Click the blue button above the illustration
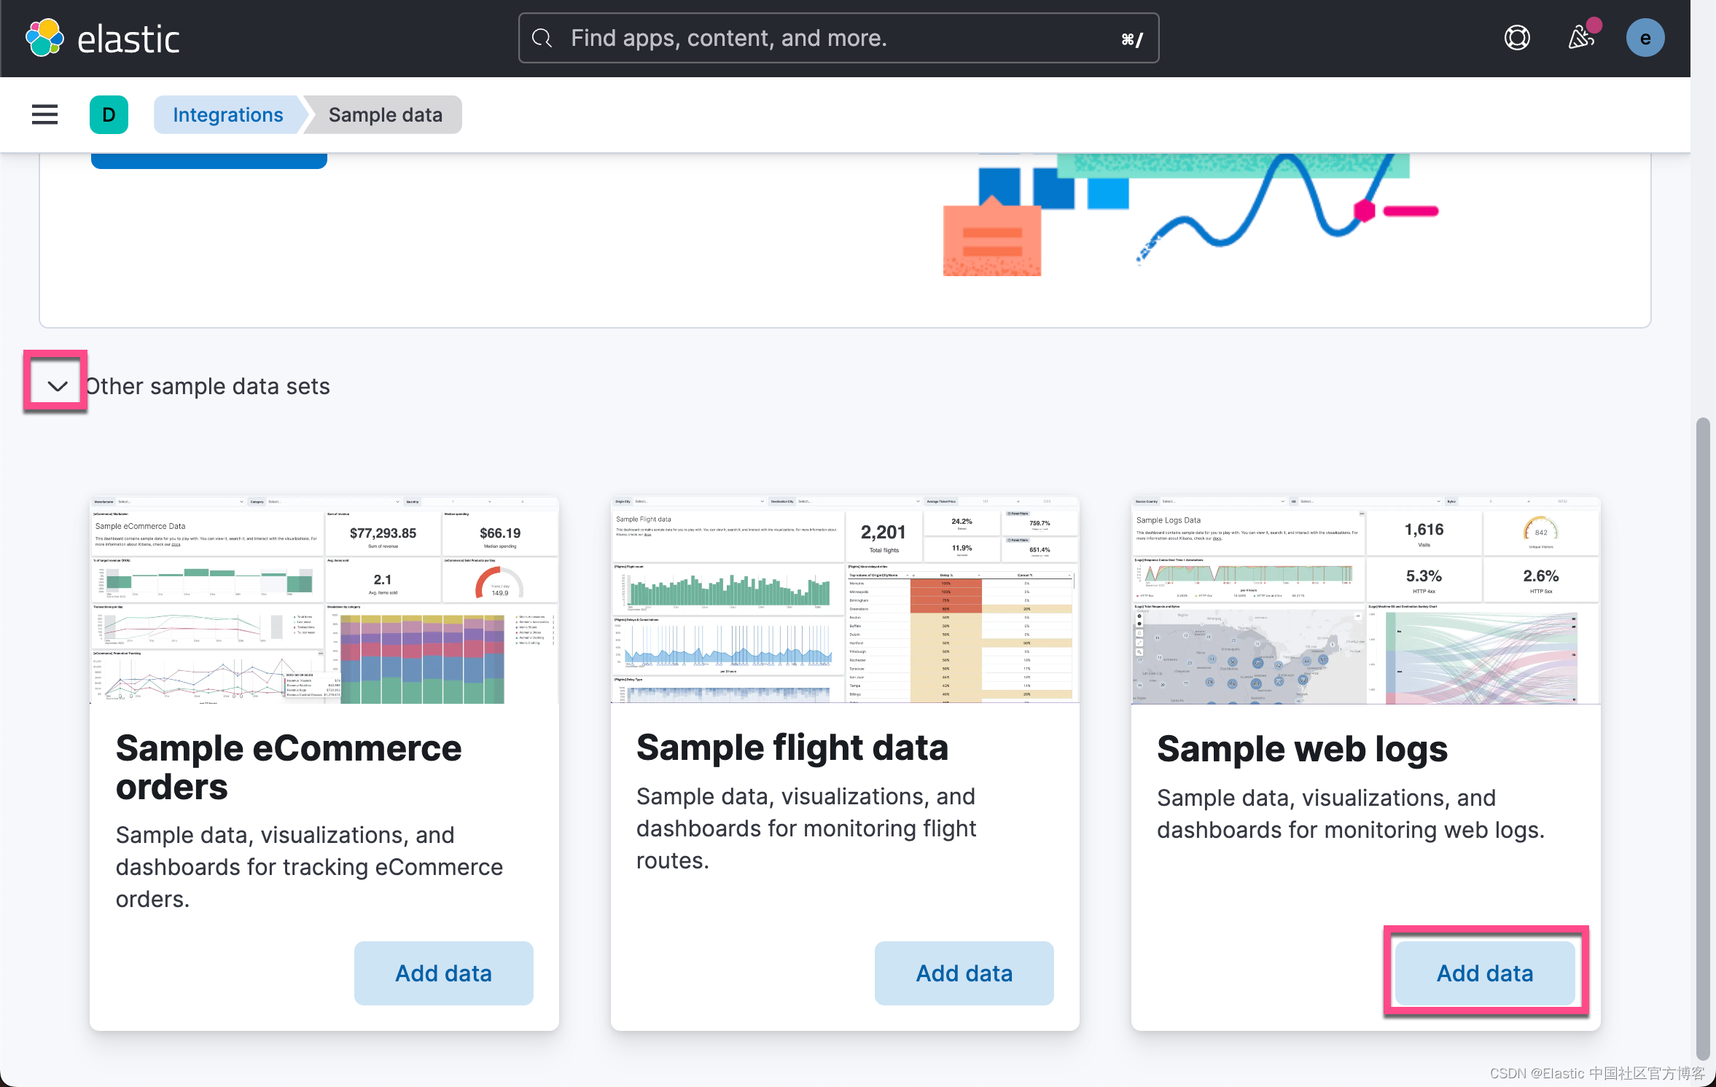Viewport: 1716px width, 1087px height. pos(209,161)
